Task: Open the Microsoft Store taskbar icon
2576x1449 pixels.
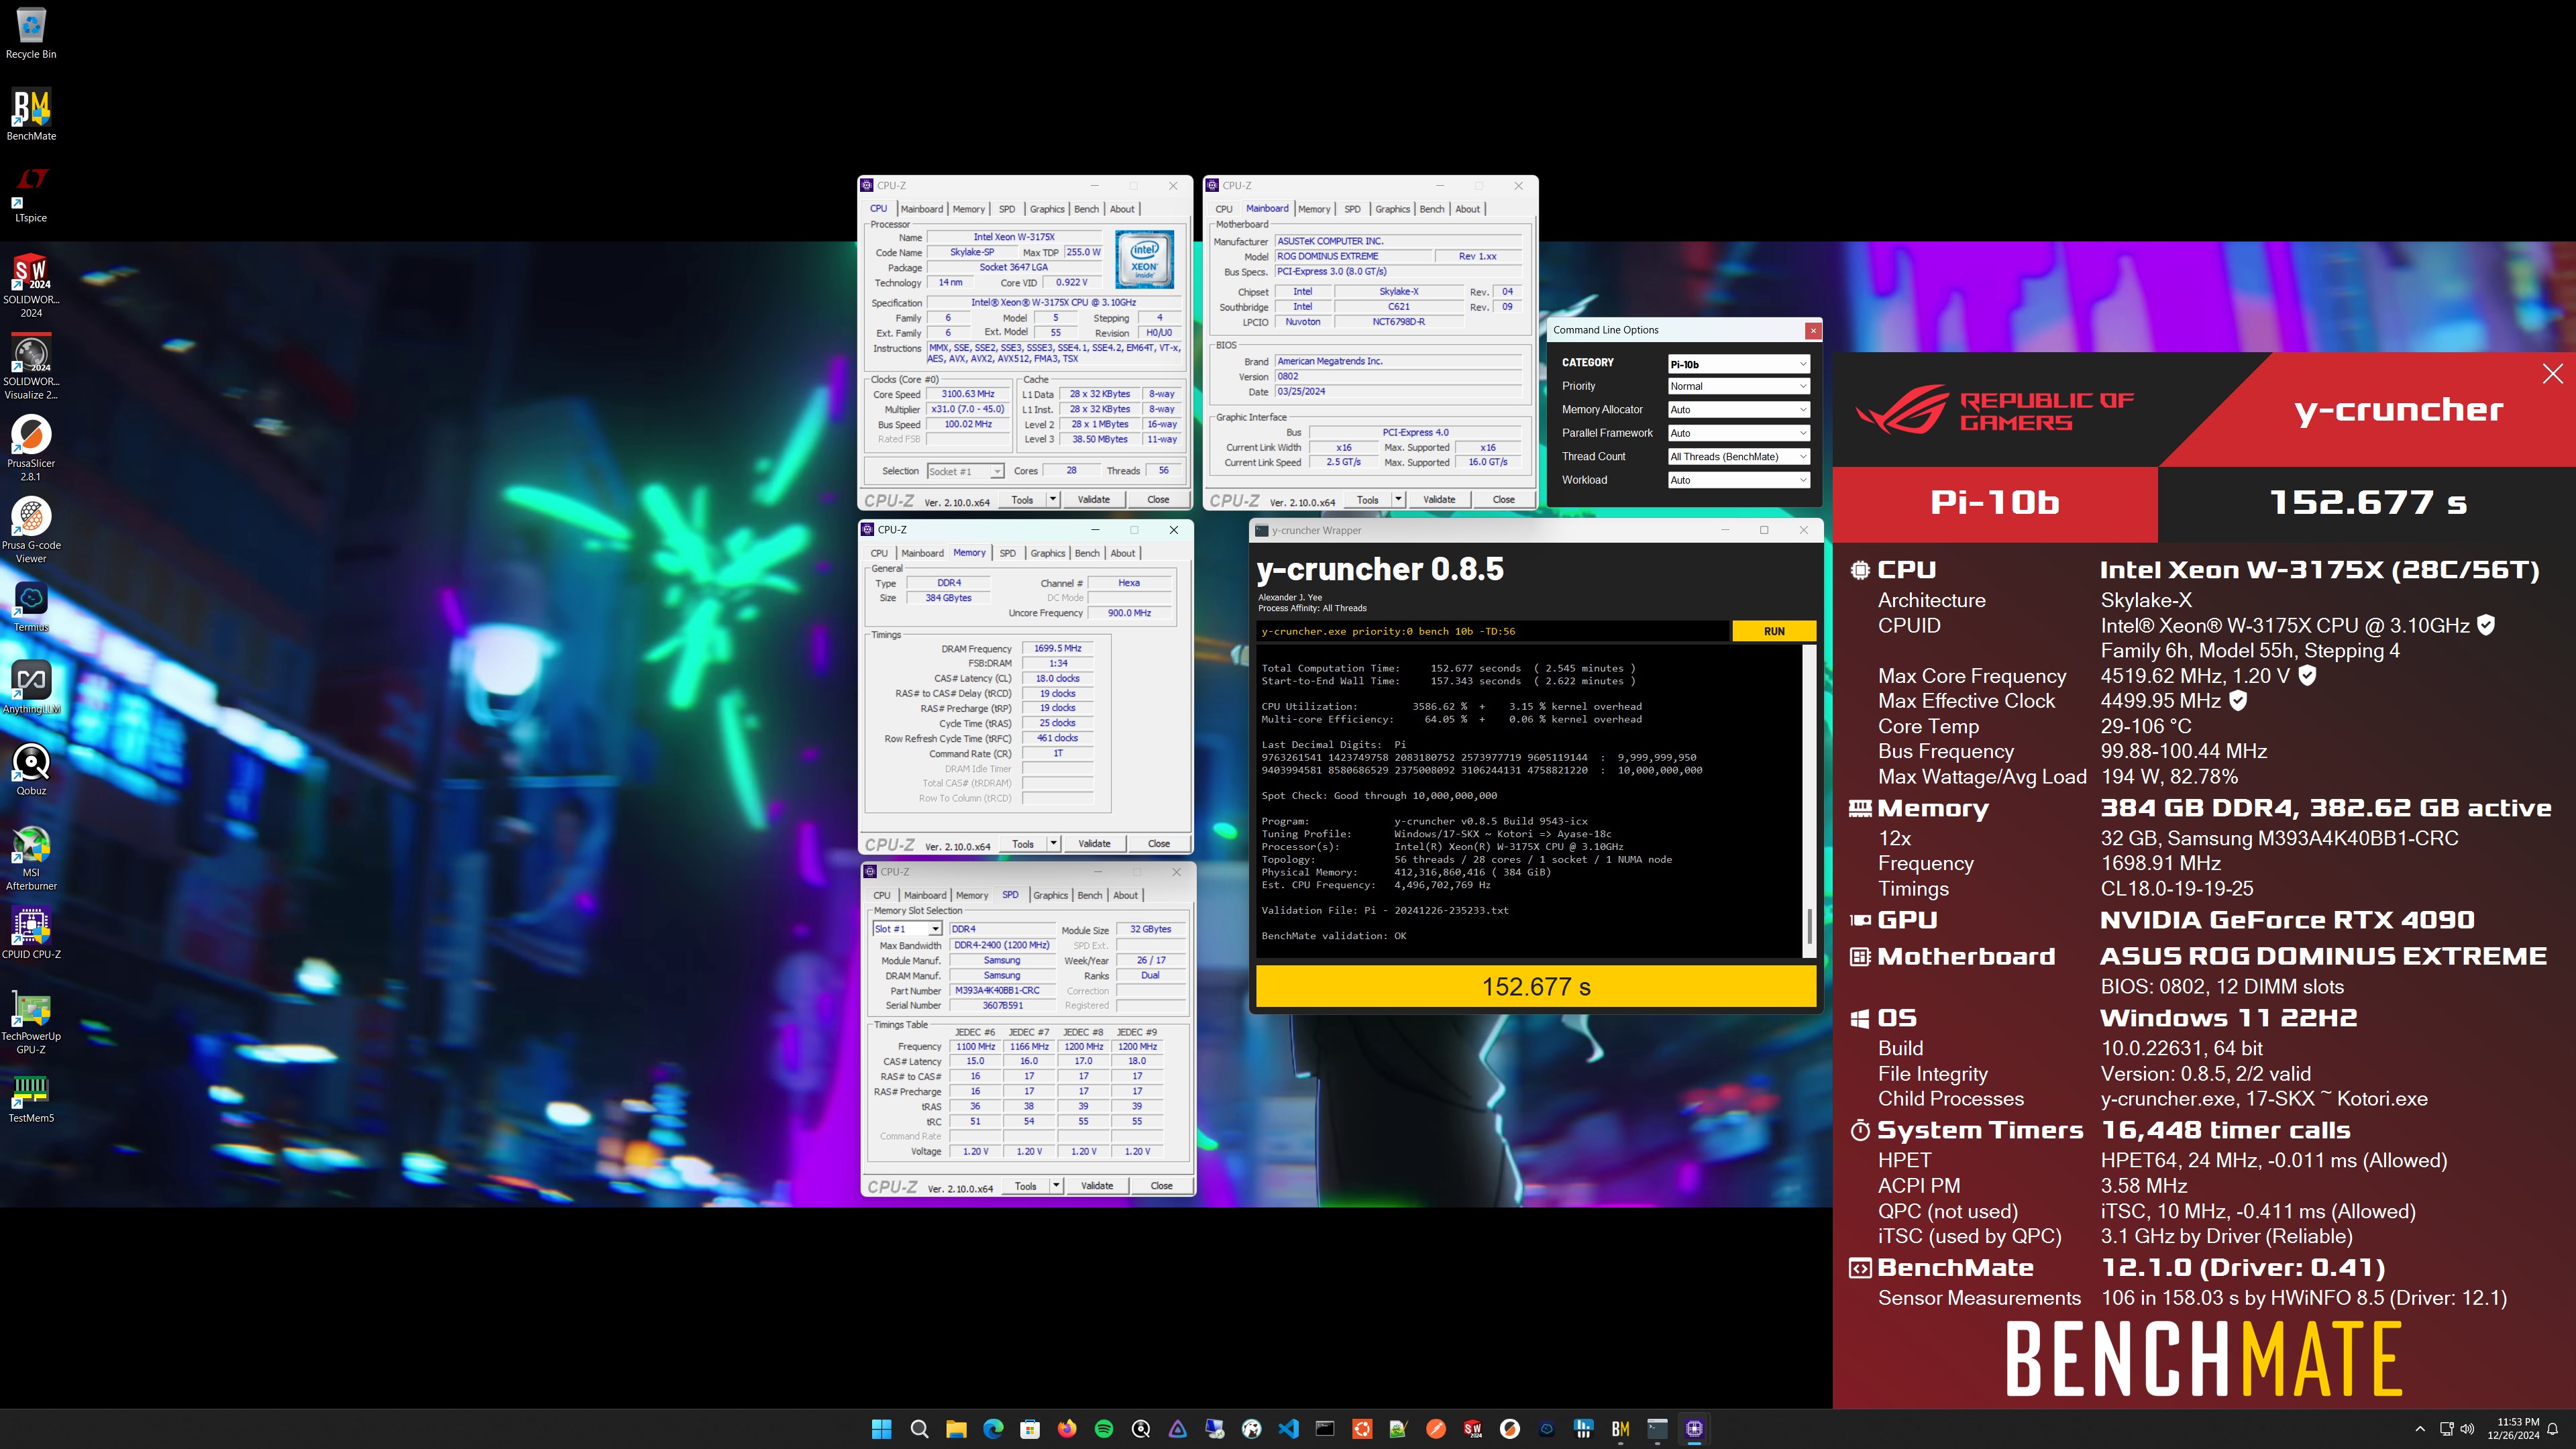Action: tap(1030, 1429)
